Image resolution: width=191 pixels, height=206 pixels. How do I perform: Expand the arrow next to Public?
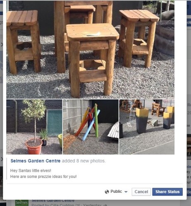[x=126, y=192]
